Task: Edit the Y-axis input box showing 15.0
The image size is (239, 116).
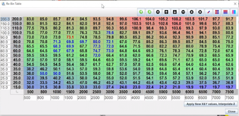Action: (5, 87)
